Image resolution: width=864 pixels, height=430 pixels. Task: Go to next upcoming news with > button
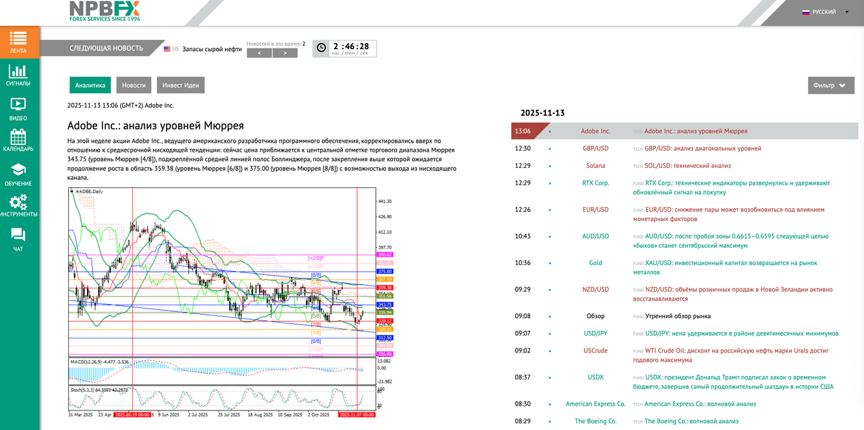[x=285, y=53]
